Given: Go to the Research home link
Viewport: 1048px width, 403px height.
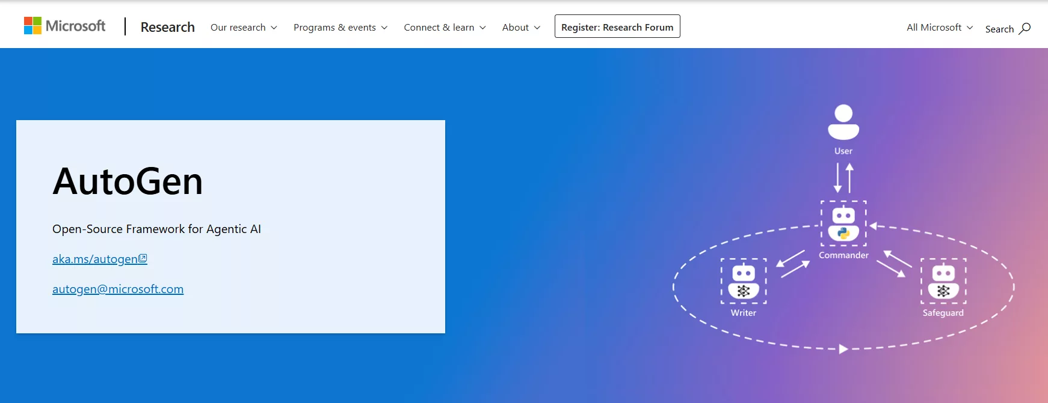Looking at the screenshot, I should pos(167,27).
